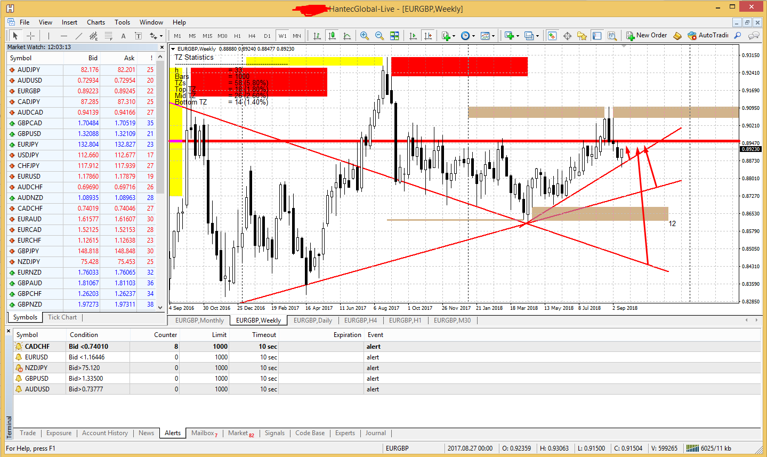Open the Navigator panel
Image resolution: width=767 pixels, height=457 pixels.
[582, 36]
